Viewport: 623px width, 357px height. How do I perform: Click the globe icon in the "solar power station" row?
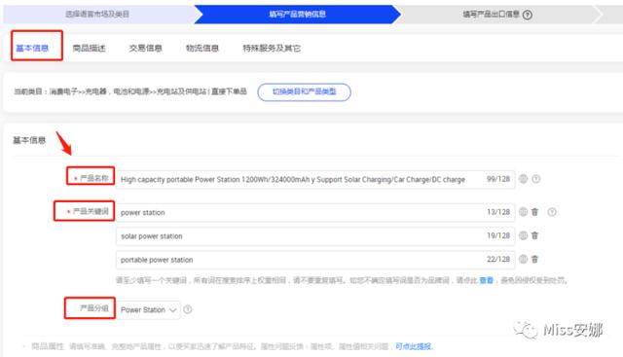524,235
